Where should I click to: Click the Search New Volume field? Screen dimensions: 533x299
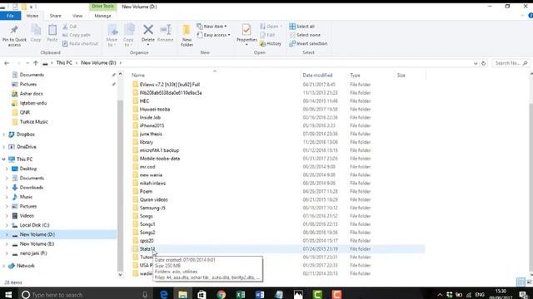click(x=511, y=63)
